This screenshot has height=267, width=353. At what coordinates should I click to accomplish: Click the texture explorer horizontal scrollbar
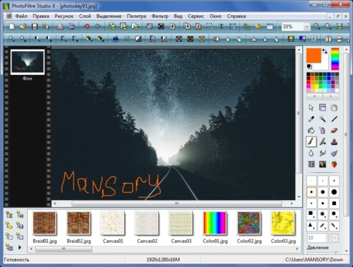click(x=64, y=249)
